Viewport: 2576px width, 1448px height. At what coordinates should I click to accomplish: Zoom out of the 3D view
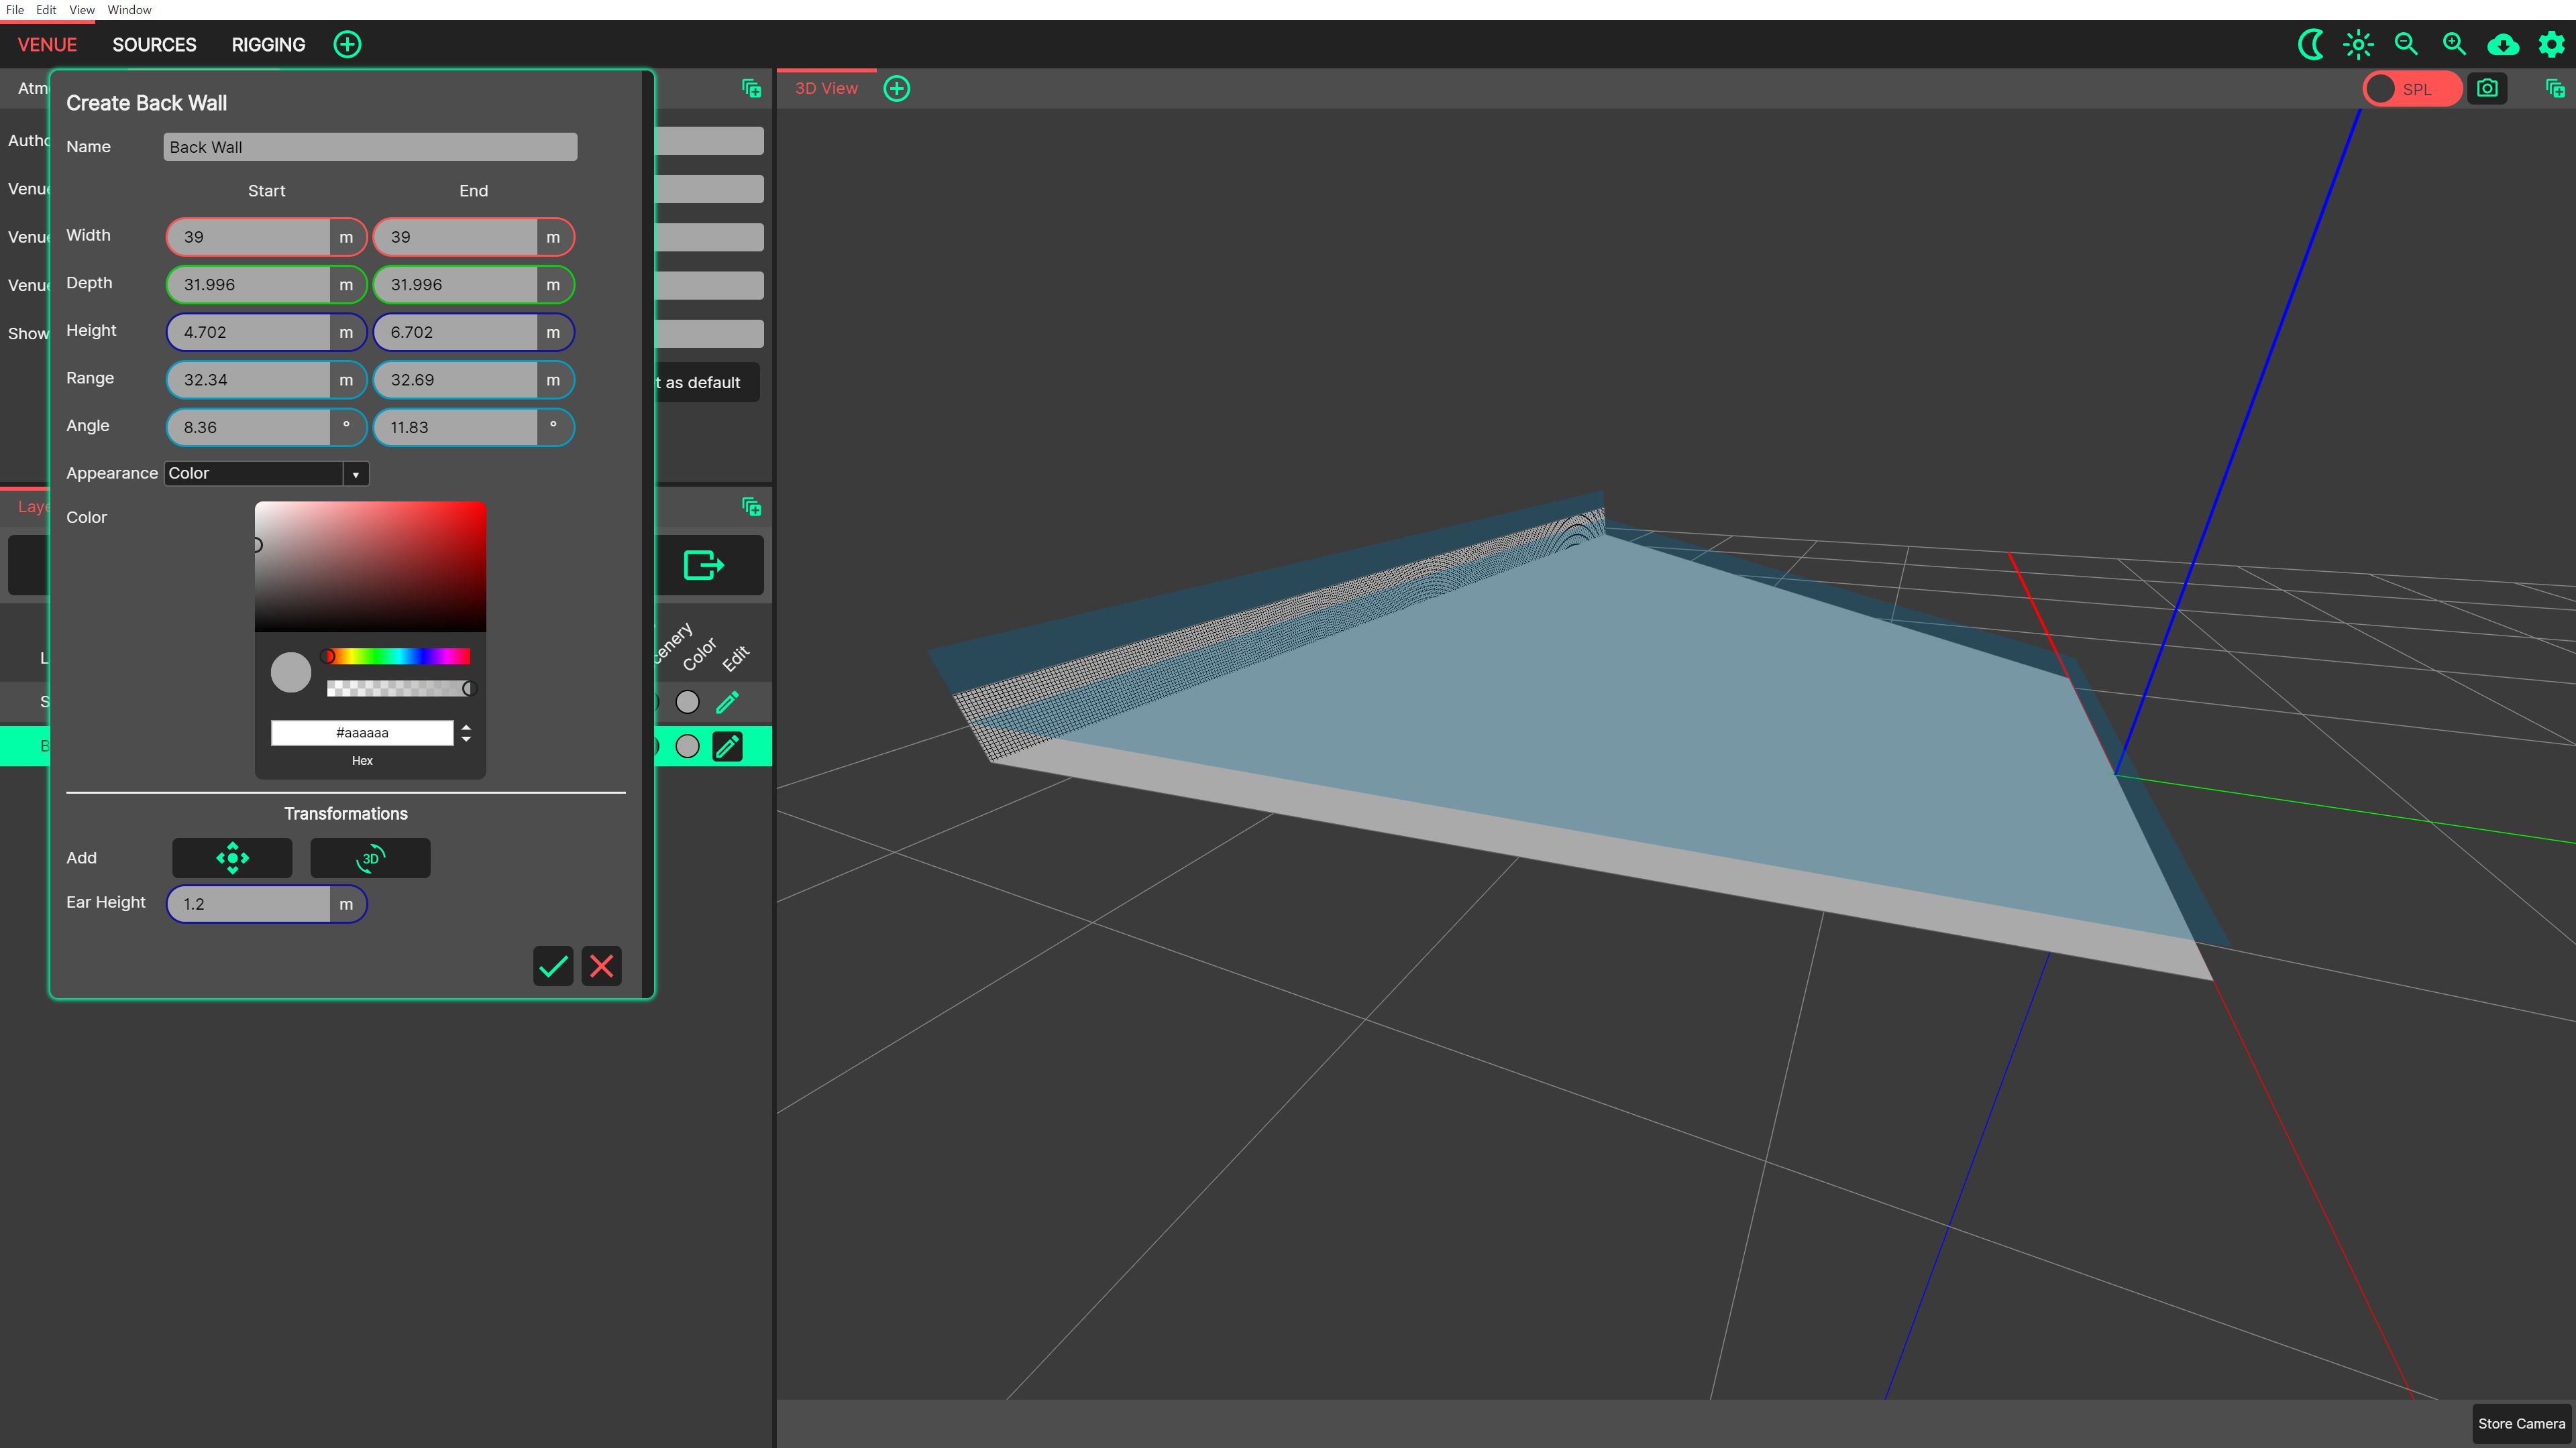2406,44
